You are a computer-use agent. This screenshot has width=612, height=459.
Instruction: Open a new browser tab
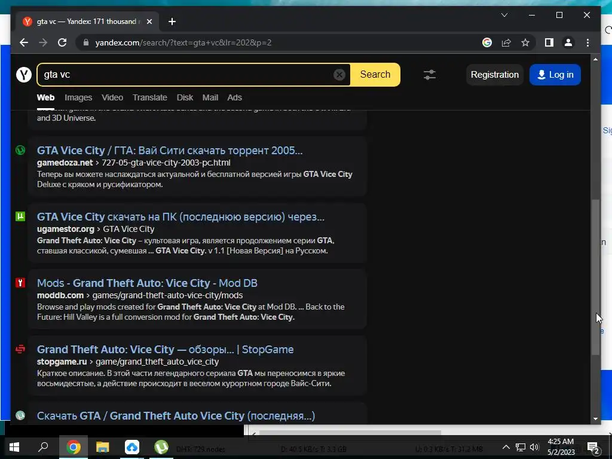(x=172, y=22)
